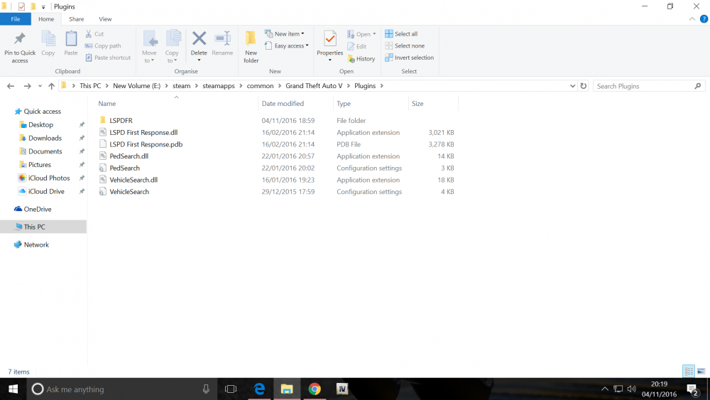Open Network in navigation pane
Image resolution: width=710 pixels, height=400 pixels.
pyautogui.click(x=36, y=244)
